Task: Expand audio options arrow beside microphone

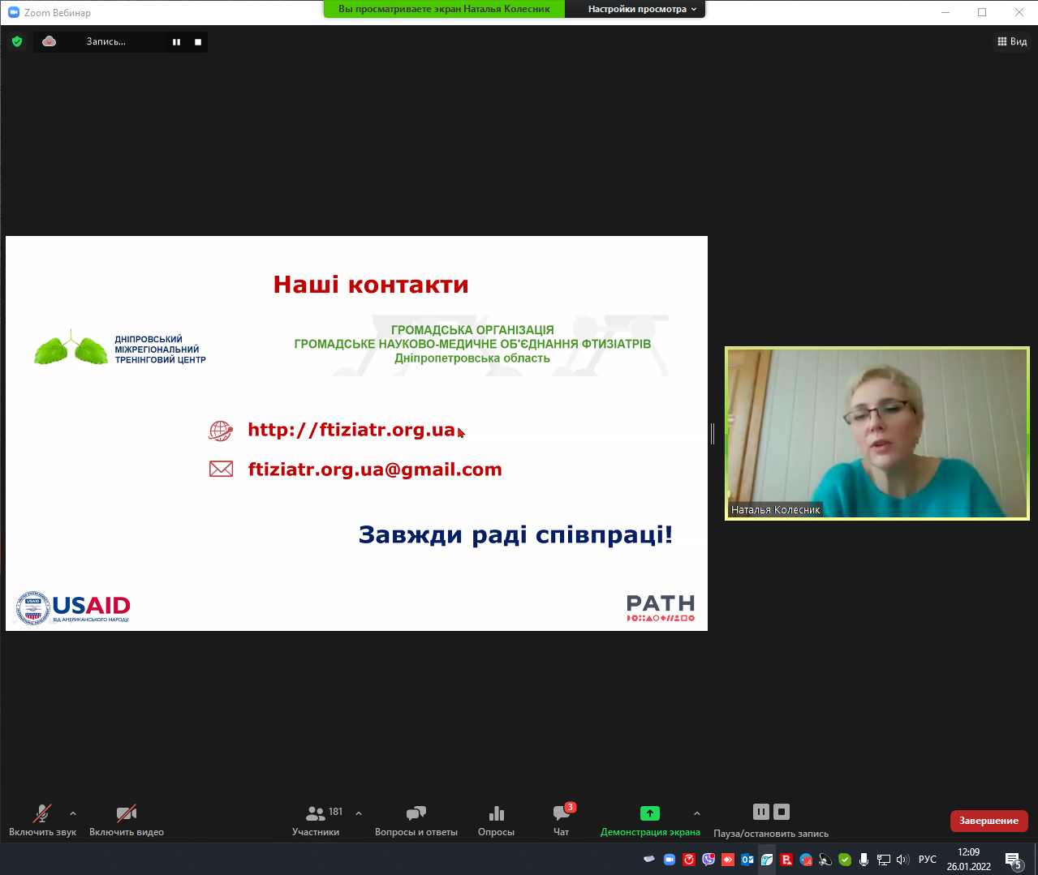Action: [73, 813]
